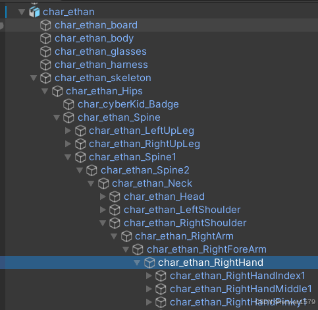
Task: Click the cube icon beside char_ethan_RightHandPinky1
Action: pyautogui.click(x=161, y=302)
